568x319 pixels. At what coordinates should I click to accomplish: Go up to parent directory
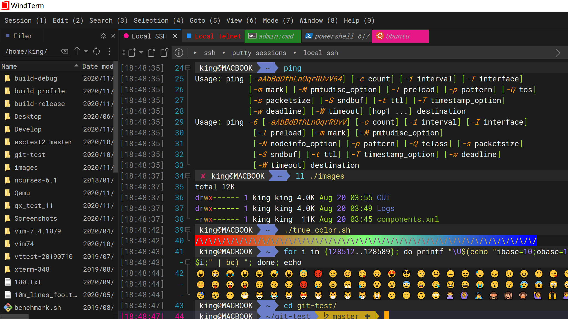pyautogui.click(x=77, y=51)
